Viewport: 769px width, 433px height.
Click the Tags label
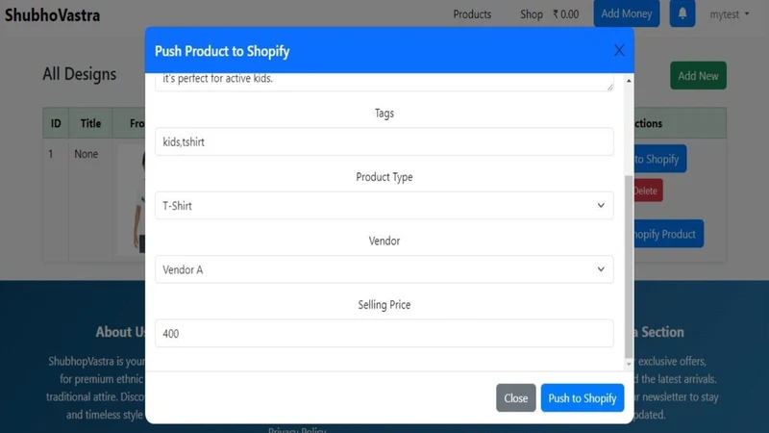coord(384,113)
